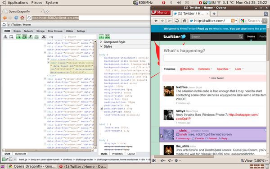Expand the last stream-item div at bottom of tree

45,144
